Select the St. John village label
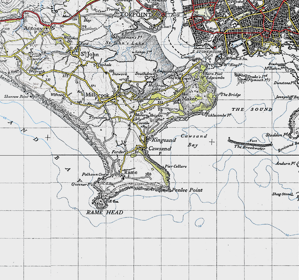This screenshot has height=280, width=299. point(89,55)
